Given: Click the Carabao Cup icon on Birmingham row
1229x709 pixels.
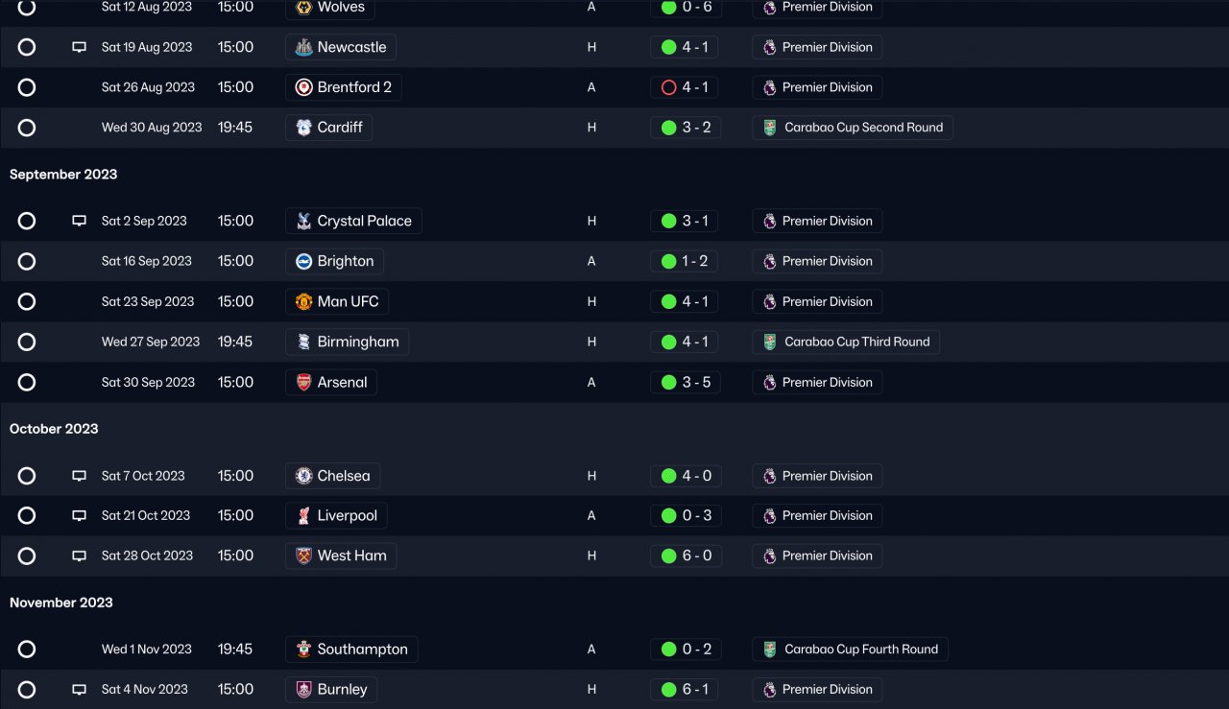Looking at the screenshot, I should coord(770,343).
